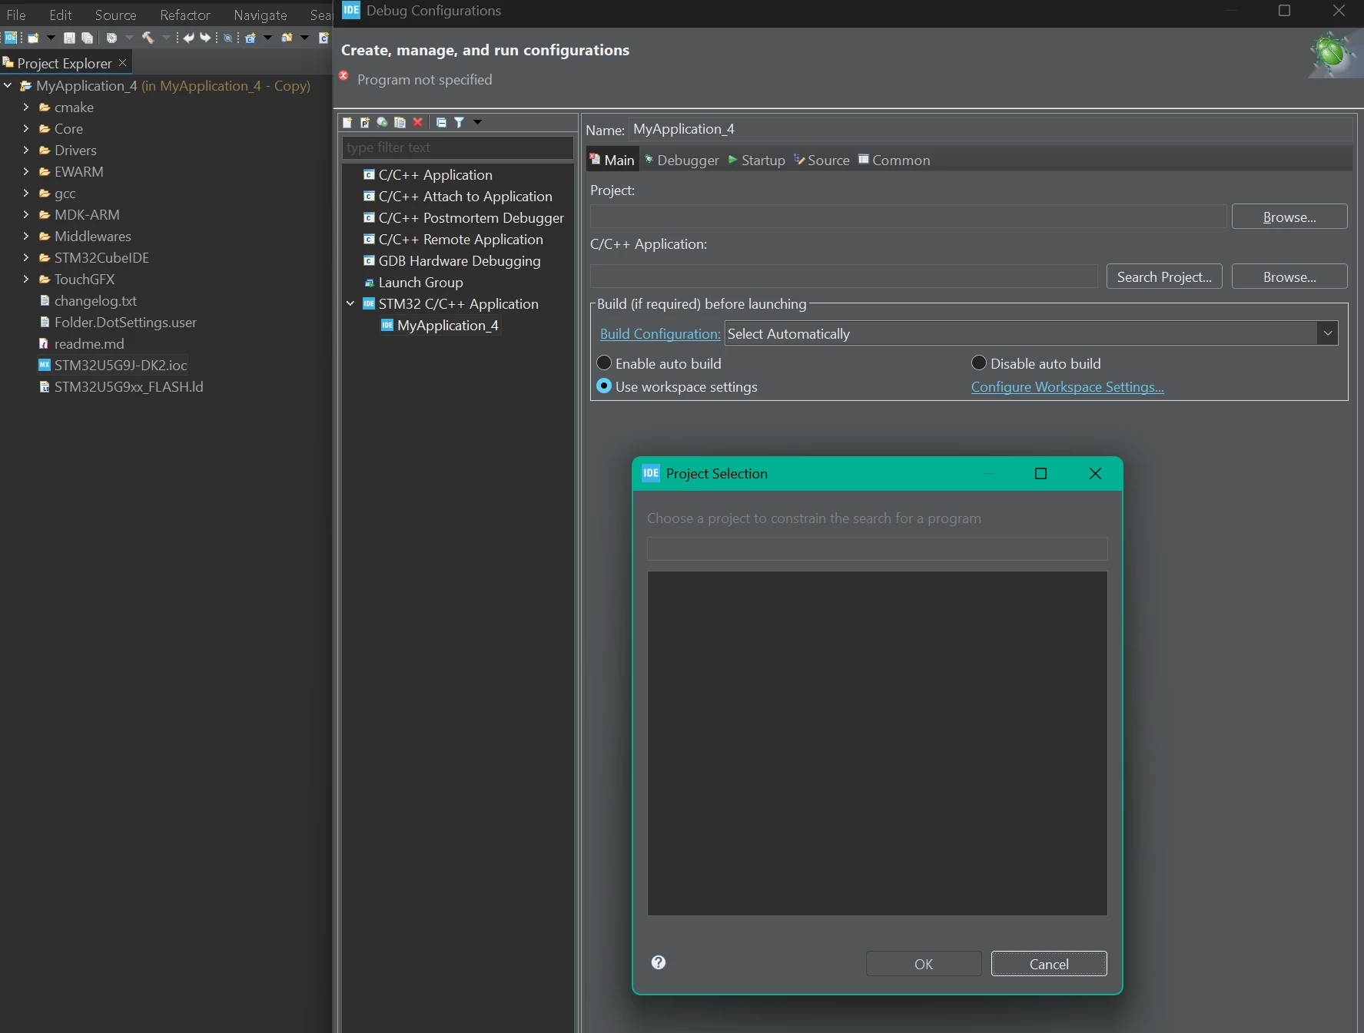Click the build configuration manage icon

pos(111,38)
